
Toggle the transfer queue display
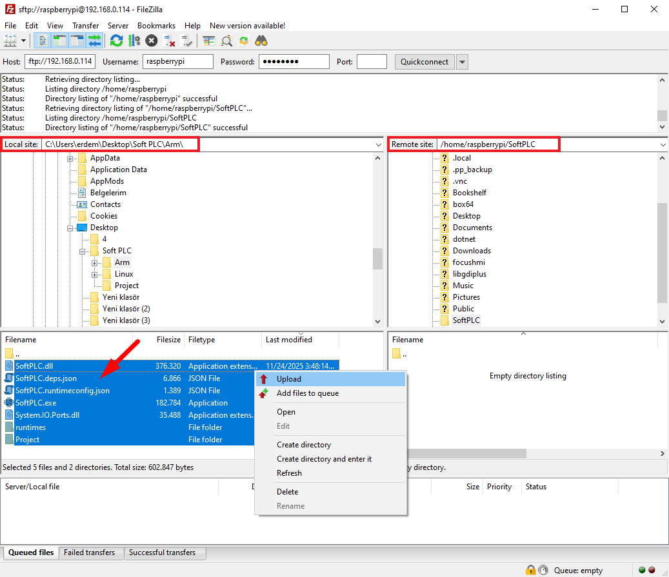coord(95,41)
